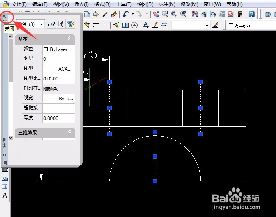Collapse the 三维效果 section

(70, 131)
